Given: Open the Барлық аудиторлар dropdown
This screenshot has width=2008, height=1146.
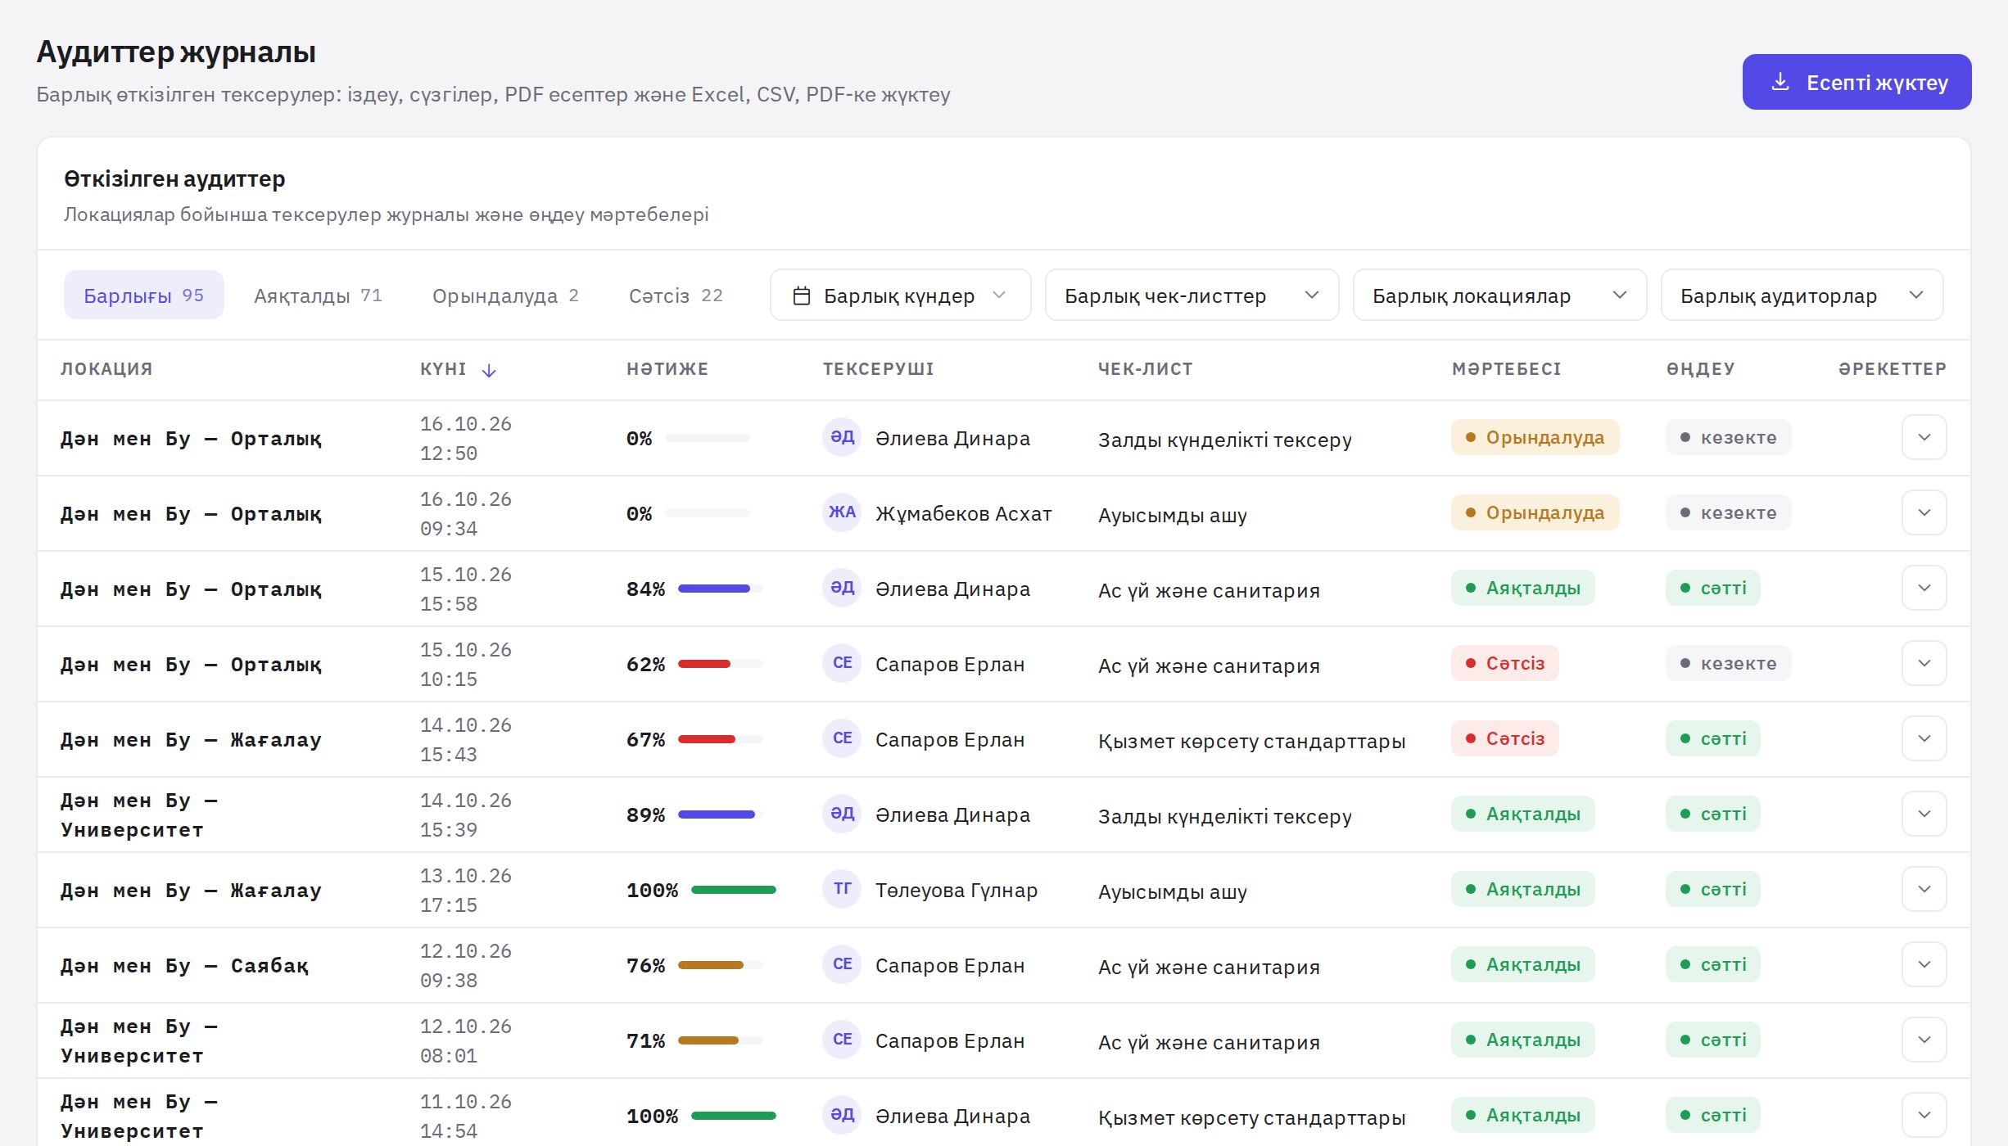Looking at the screenshot, I should (x=1802, y=295).
